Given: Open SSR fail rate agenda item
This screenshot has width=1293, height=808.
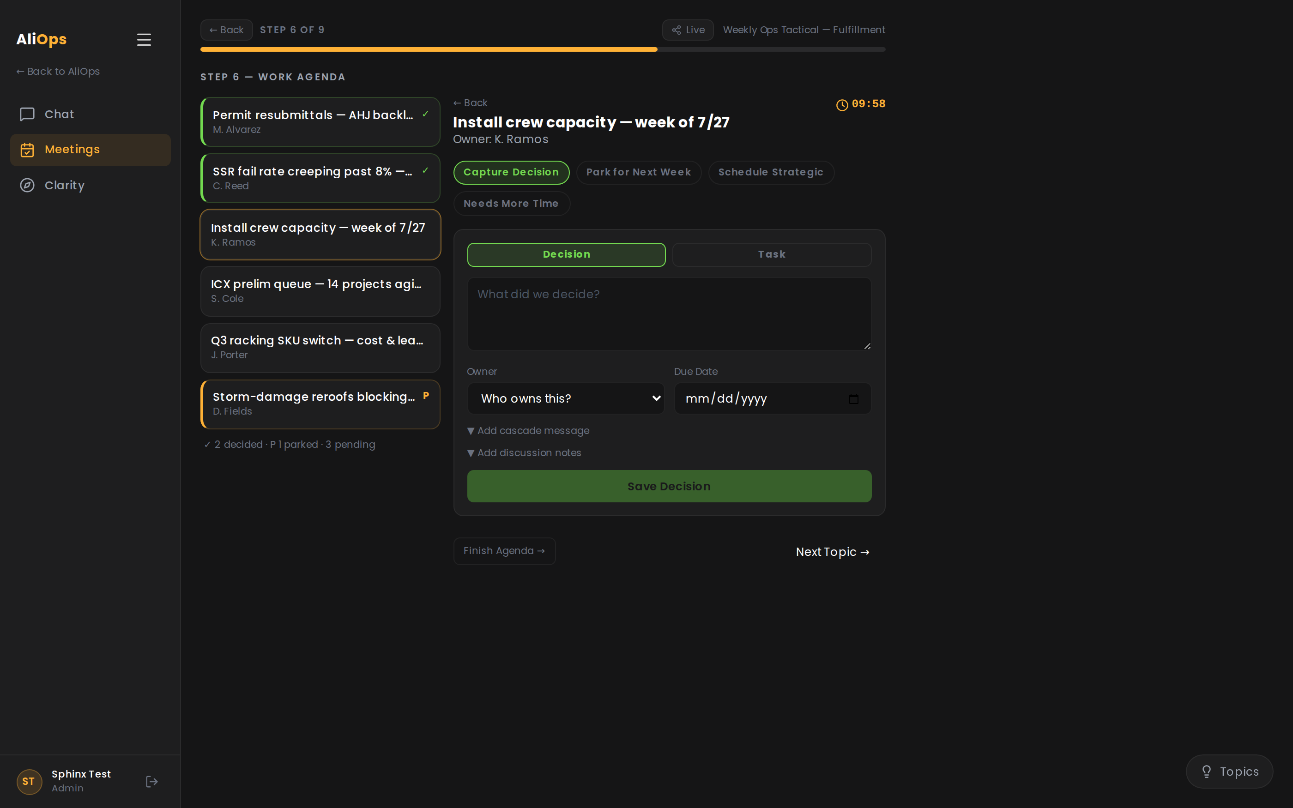Looking at the screenshot, I should (x=320, y=179).
